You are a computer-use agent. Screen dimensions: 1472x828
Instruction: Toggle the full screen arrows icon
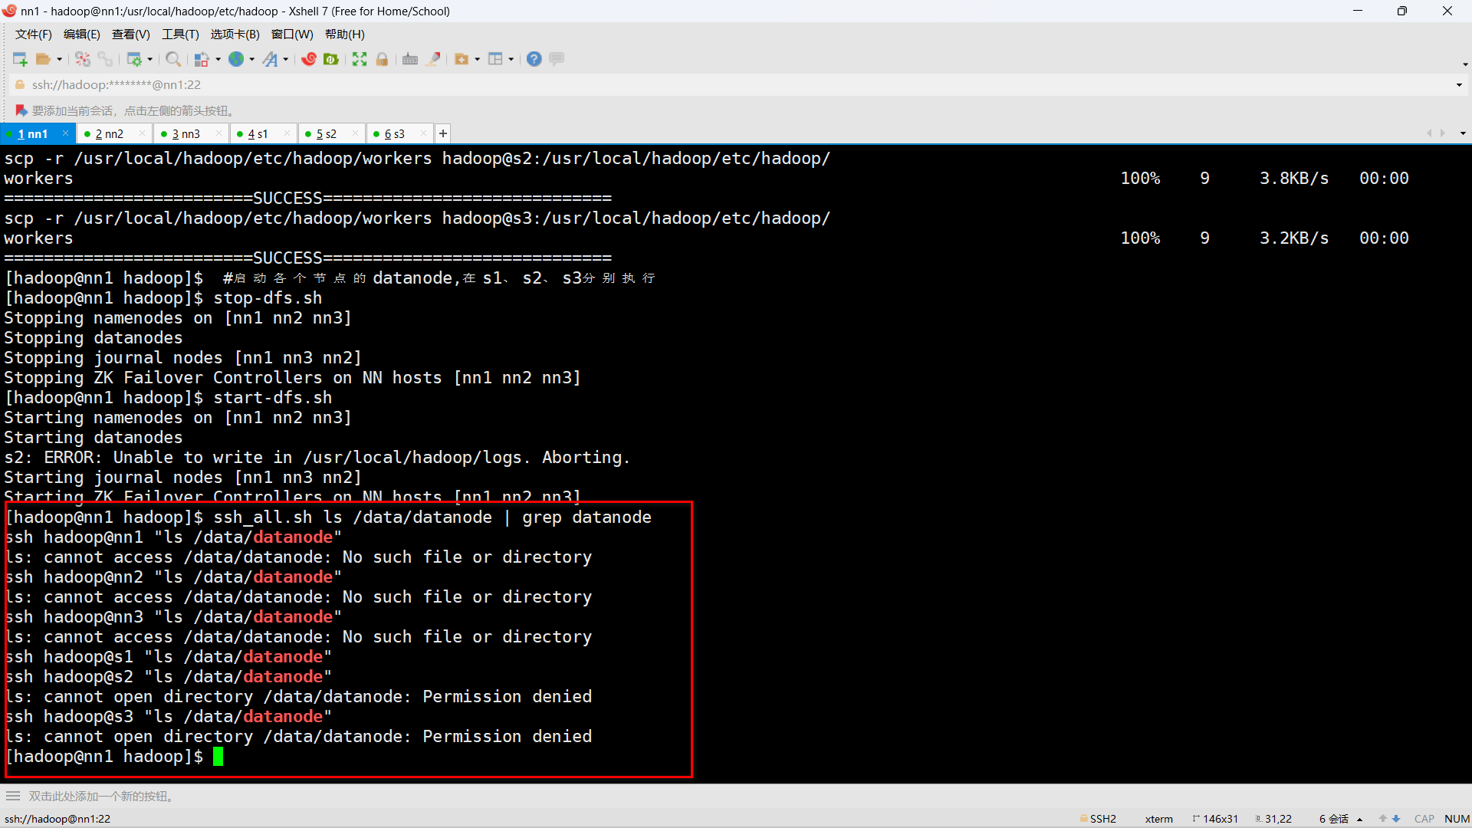[x=360, y=59]
